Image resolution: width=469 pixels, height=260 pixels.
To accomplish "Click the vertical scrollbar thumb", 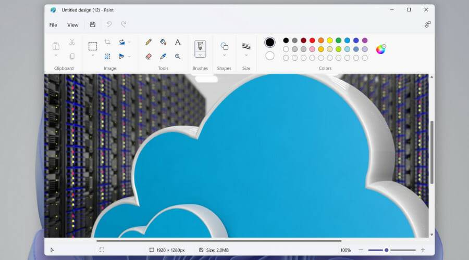I will [x=432, y=152].
